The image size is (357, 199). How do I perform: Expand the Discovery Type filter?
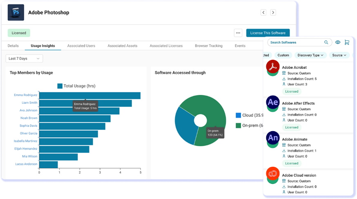pos(310,55)
